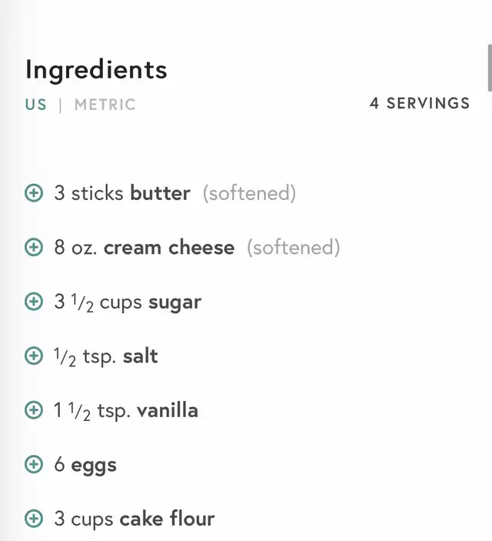Select the 3 cups cake flour text
This screenshot has width=492, height=541.
pos(135,519)
